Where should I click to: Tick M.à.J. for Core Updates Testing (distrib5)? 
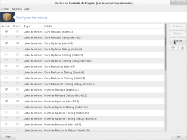click(x=17, y=55)
